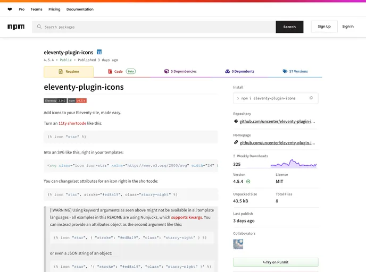Open the Homepage GitHub link
This screenshot has height=272, width=366.
pyautogui.click(x=277, y=143)
